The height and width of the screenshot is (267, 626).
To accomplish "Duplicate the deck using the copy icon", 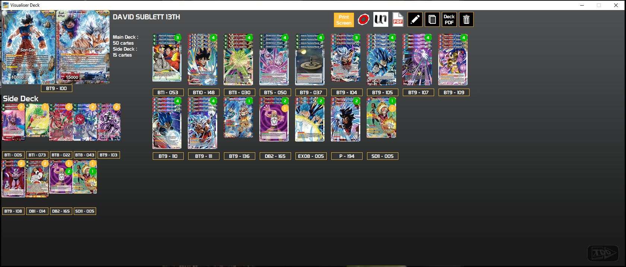I will pos(432,19).
